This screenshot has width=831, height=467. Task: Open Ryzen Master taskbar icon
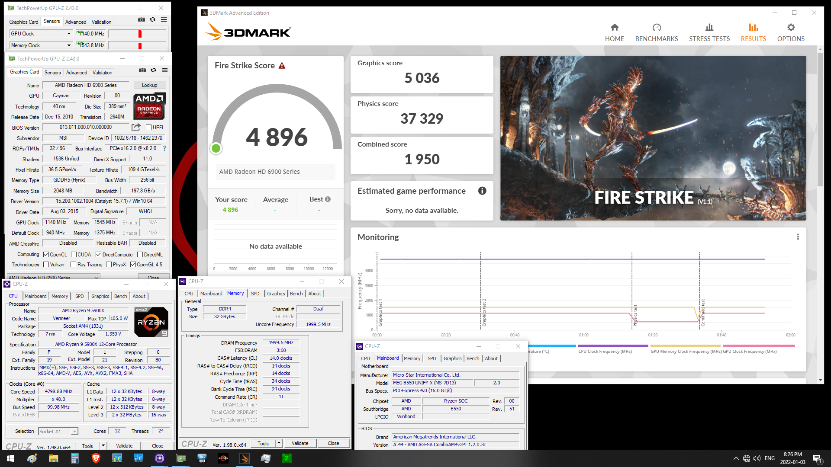(223, 458)
